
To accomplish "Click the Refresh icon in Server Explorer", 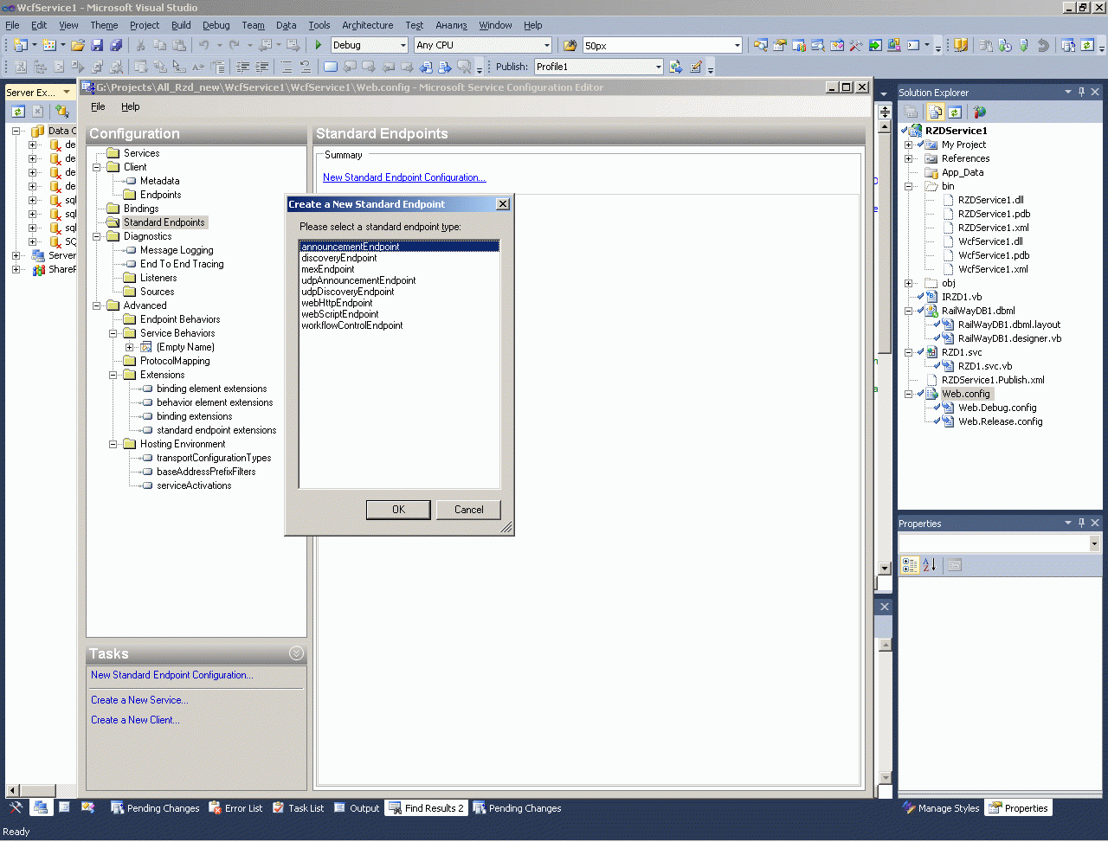I will [18, 111].
